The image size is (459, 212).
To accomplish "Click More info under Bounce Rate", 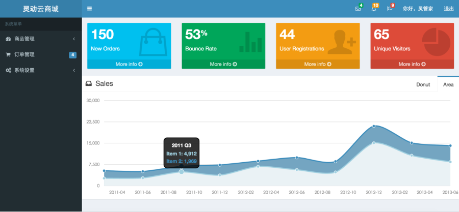I will coord(223,64).
